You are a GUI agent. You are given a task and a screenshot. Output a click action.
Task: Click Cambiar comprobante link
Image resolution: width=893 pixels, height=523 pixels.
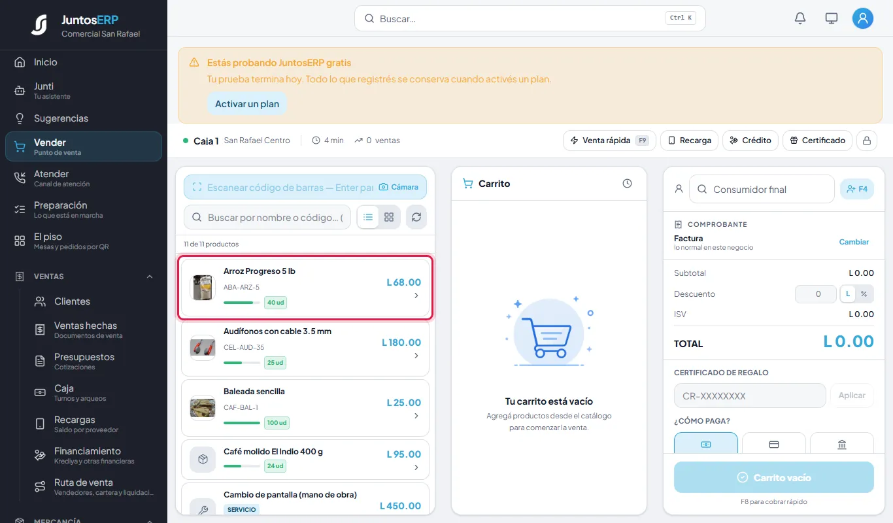854,242
